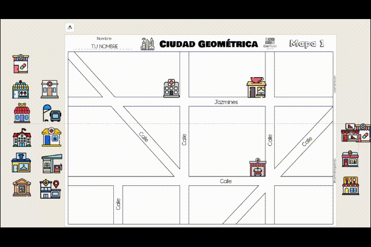Click vertical Calle label above fire station
Screen dimensions: 371x247
[270, 140]
